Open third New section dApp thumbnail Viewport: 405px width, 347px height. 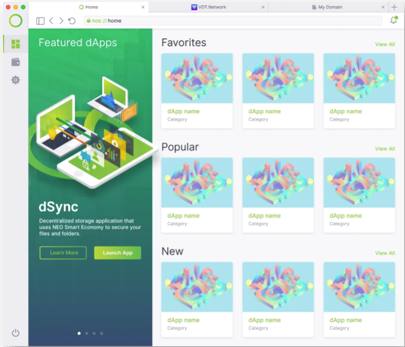click(359, 287)
